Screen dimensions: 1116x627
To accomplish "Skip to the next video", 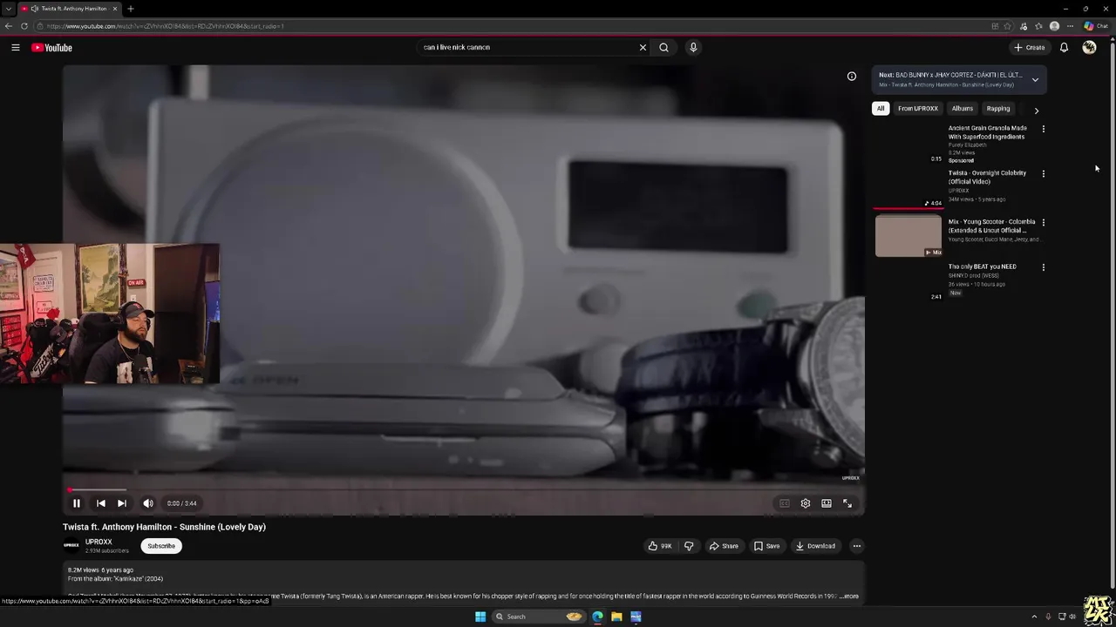I will [x=122, y=503].
